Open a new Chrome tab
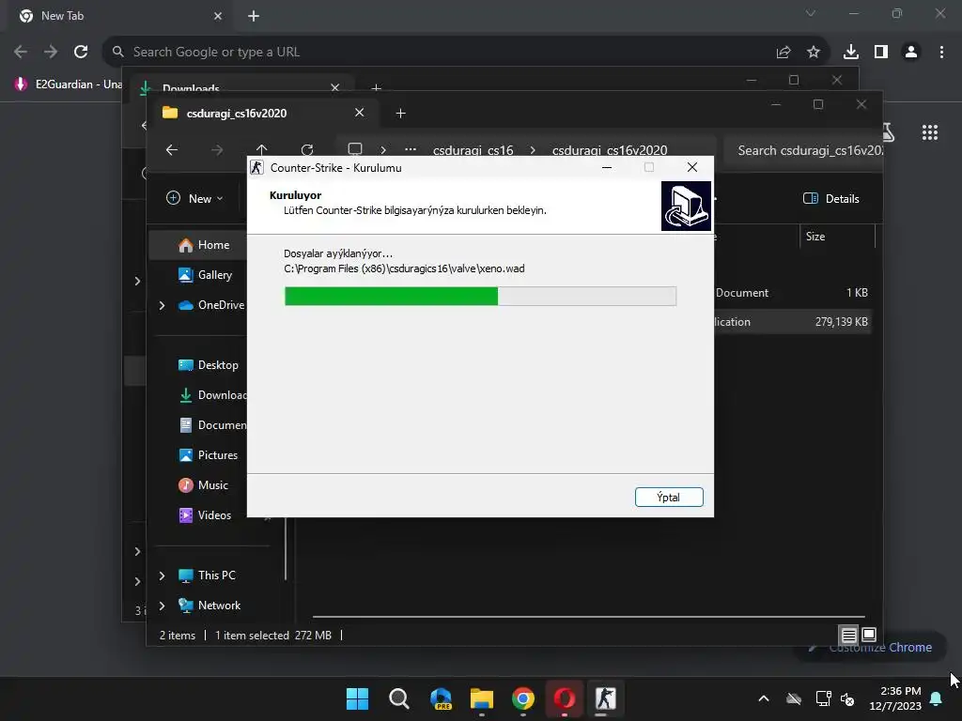Image resolution: width=962 pixels, height=721 pixels. coord(254,16)
